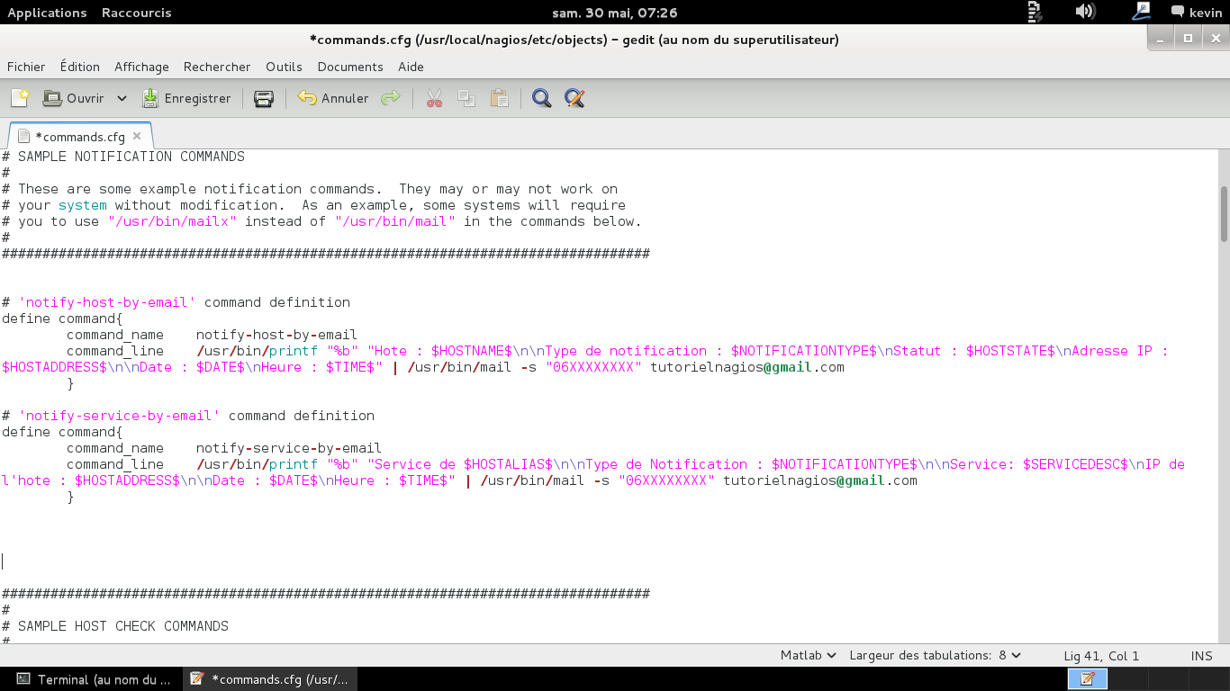1230x691 pixels.
Task: Save file with Enregistrer button
Action: [186, 98]
